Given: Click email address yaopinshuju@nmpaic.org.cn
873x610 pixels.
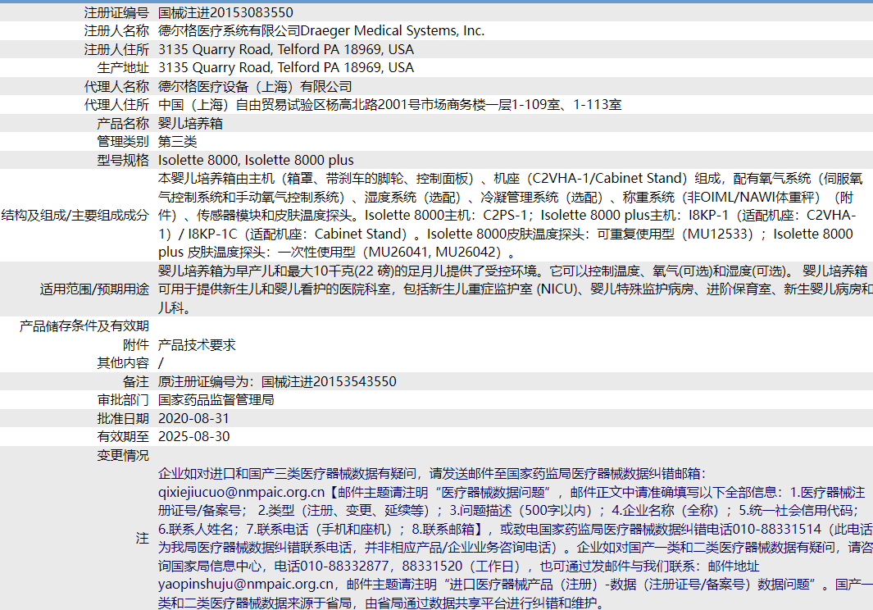Looking at the screenshot, I should pyautogui.click(x=246, y=585).
